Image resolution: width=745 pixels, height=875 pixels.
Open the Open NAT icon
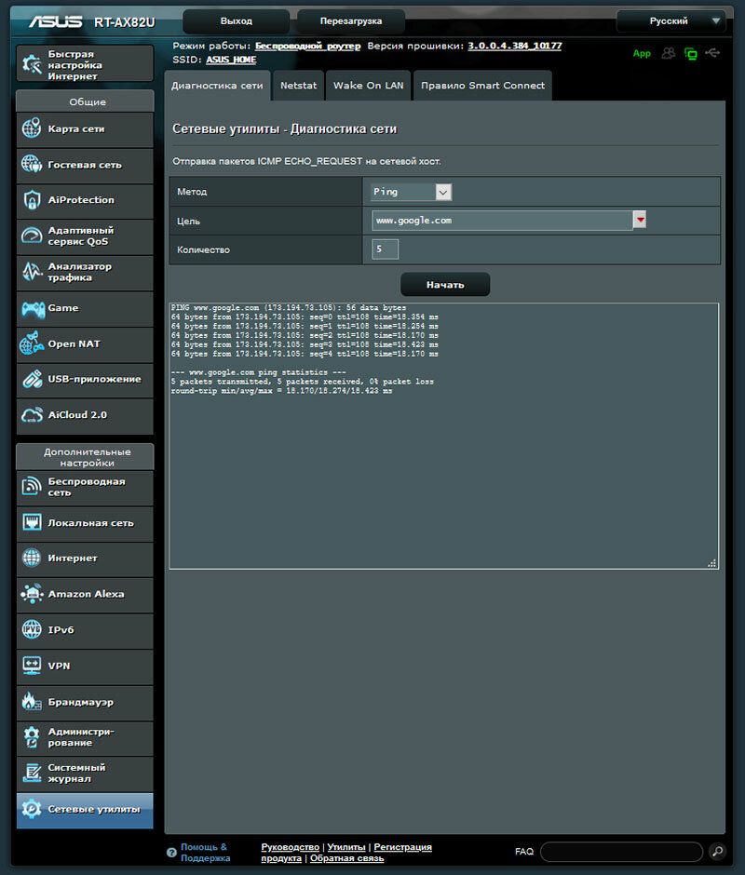coord(32,343)
